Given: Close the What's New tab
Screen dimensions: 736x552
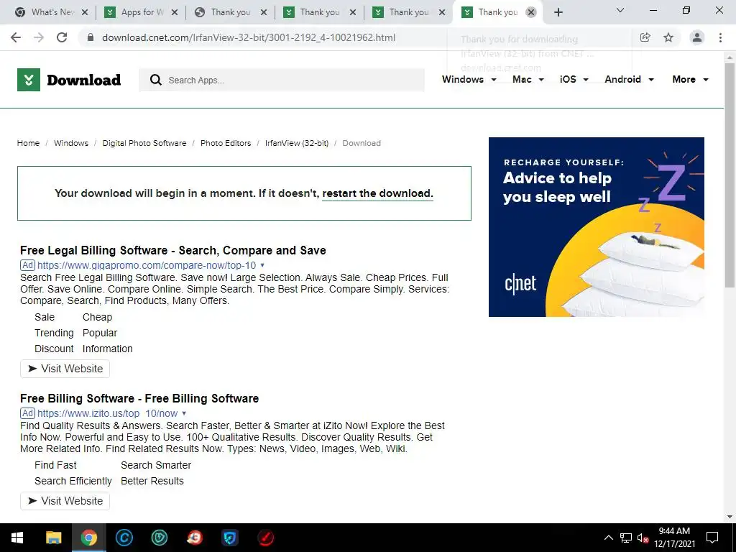Looking at the screenshot, I should [85, 12].
